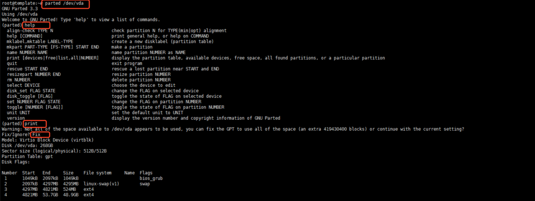Click the "quit" command in the help list

click(12, 64)
